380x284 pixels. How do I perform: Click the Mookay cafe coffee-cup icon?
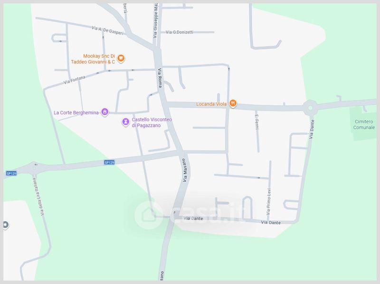[x=121, y=59]
